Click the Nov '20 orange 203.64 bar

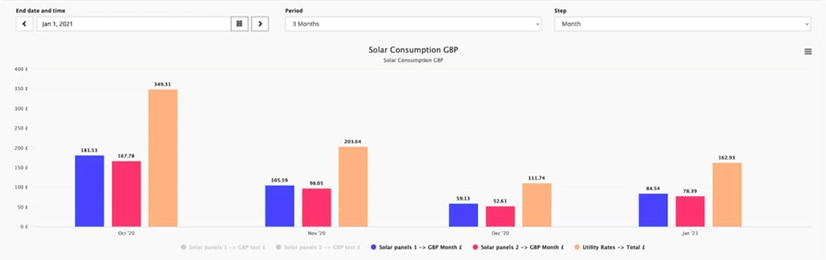point(353,186)
